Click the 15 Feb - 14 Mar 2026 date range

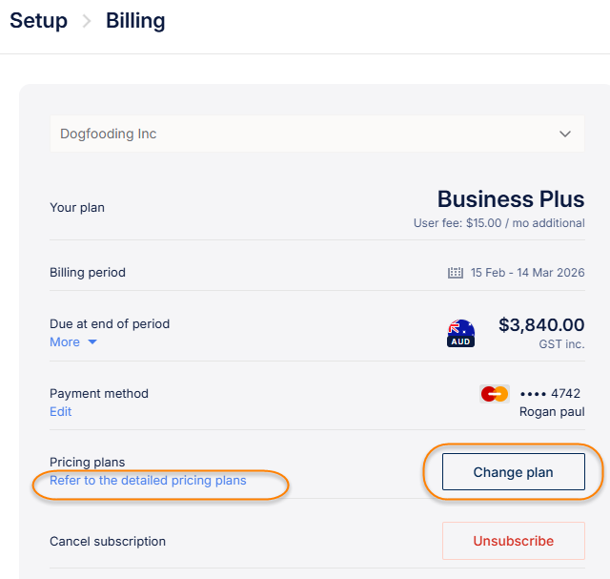pyautogui.click(x=527, y=273)
